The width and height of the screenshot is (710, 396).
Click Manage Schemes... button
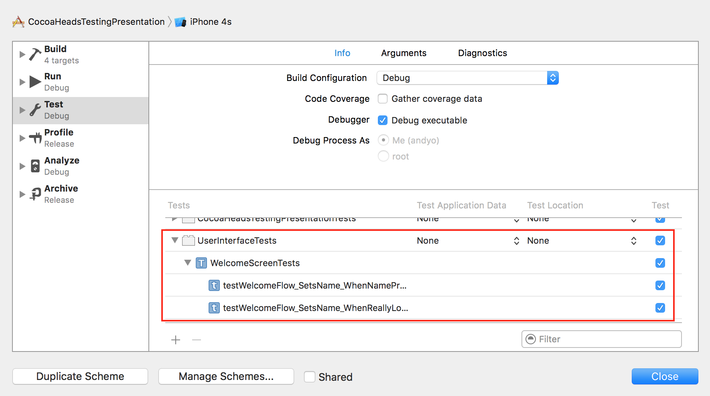pyautogui.click(x=226, y=376)
